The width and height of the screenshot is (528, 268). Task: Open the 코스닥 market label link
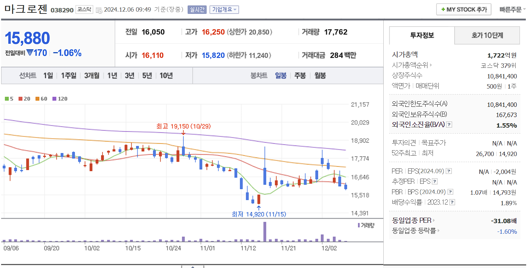[84, 10]
